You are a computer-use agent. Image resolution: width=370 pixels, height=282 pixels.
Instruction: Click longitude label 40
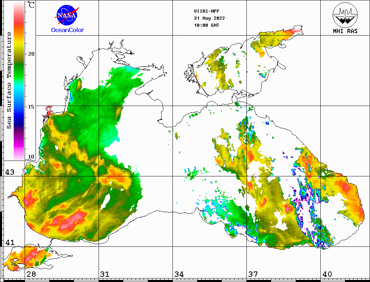coord(327,274)
